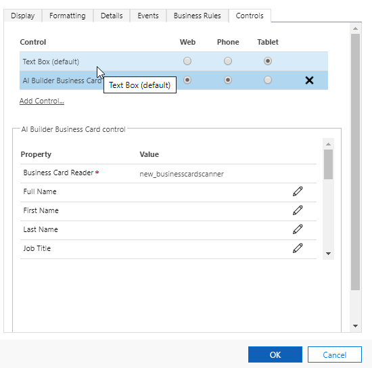The height and width of the screenshot is (368, 372).
Task: Select Web radio for Text Box (default)
Action: pos(187,61)
